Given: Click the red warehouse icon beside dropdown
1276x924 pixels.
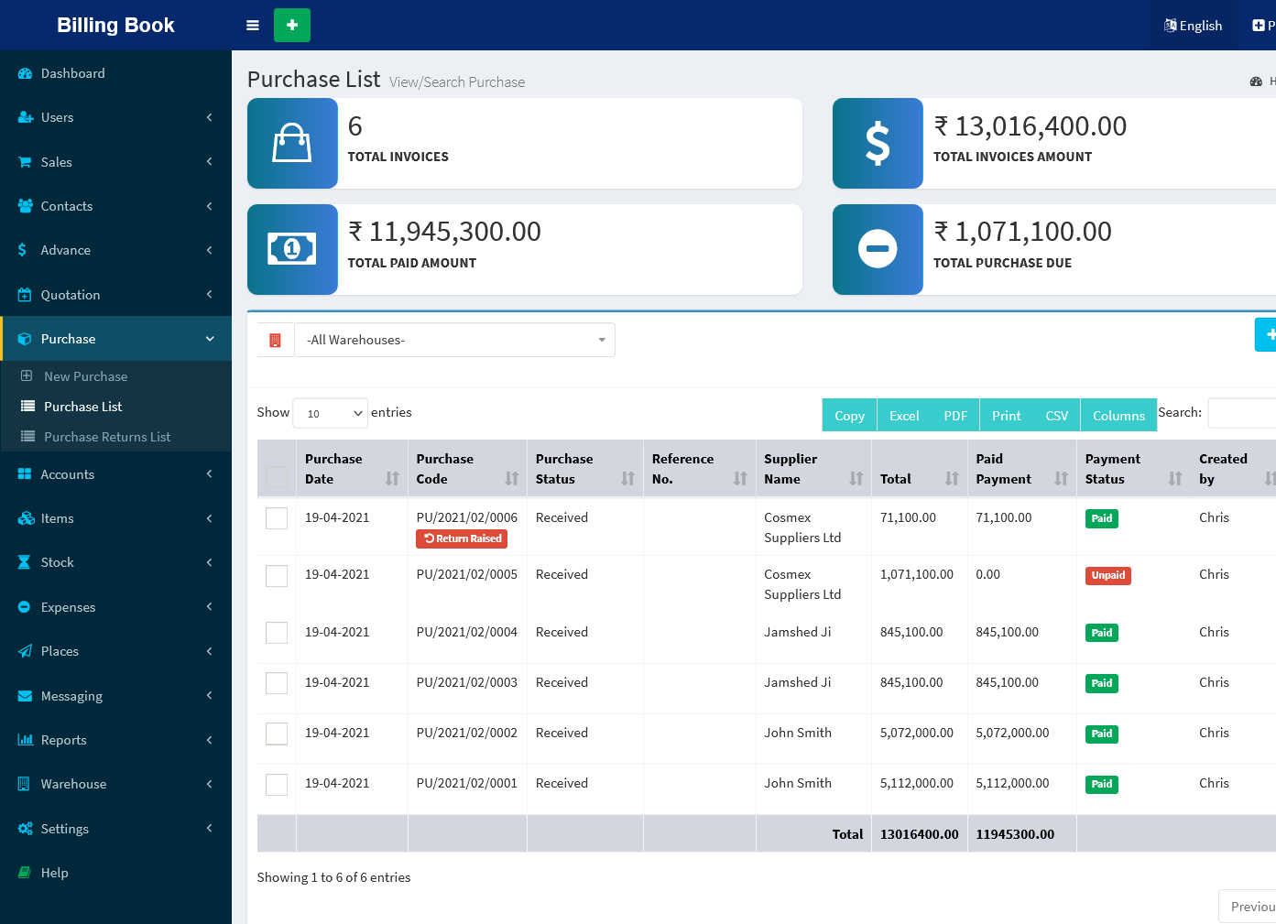Looking at the screenshot, I should tap(275, 341).
